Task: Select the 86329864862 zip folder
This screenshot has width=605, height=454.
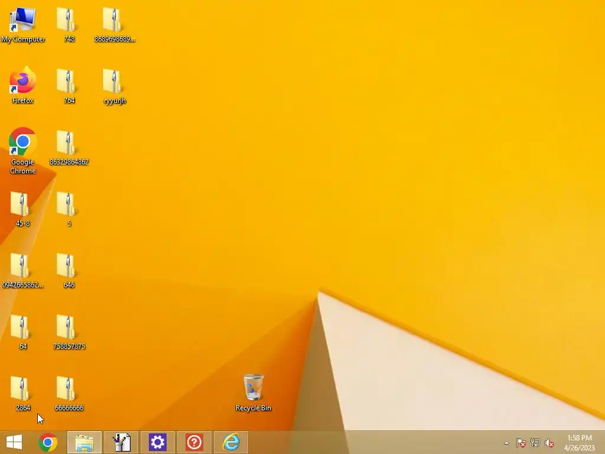Action: point(69,147)
